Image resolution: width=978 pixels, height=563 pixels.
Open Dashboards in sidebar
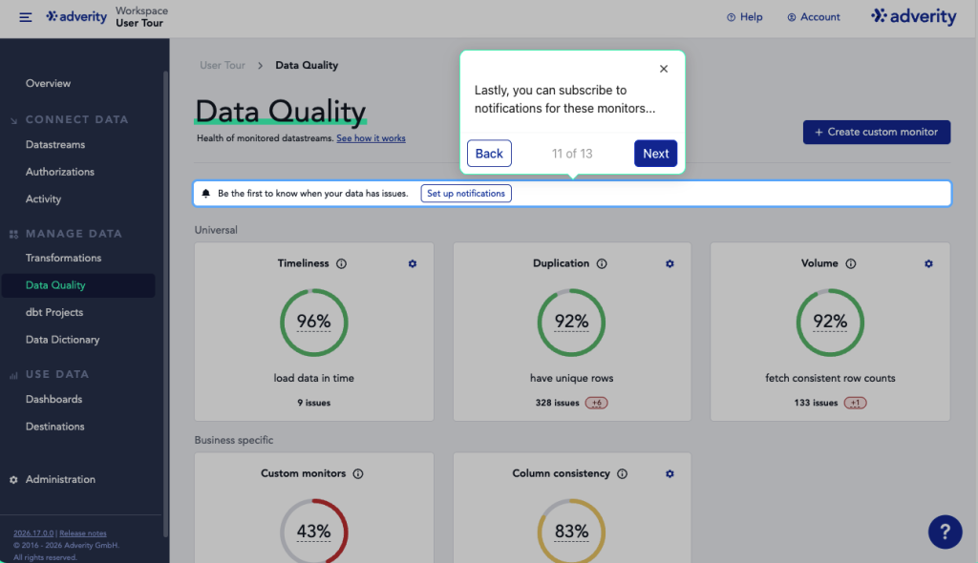(x=53, y=400)
